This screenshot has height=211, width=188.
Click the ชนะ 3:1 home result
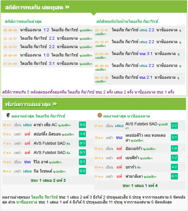[x=146, y=54]
